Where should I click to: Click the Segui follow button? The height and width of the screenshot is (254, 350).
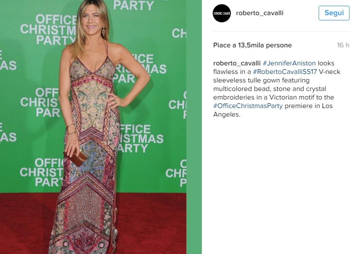click(x=334, y=13)
